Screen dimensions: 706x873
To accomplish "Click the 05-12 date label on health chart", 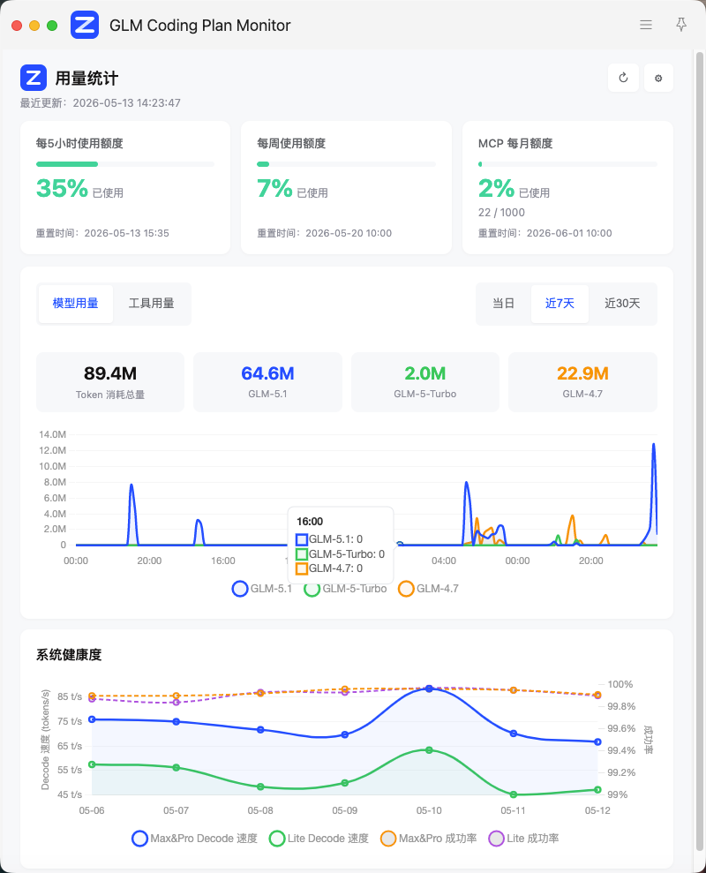I will [597, 810].
